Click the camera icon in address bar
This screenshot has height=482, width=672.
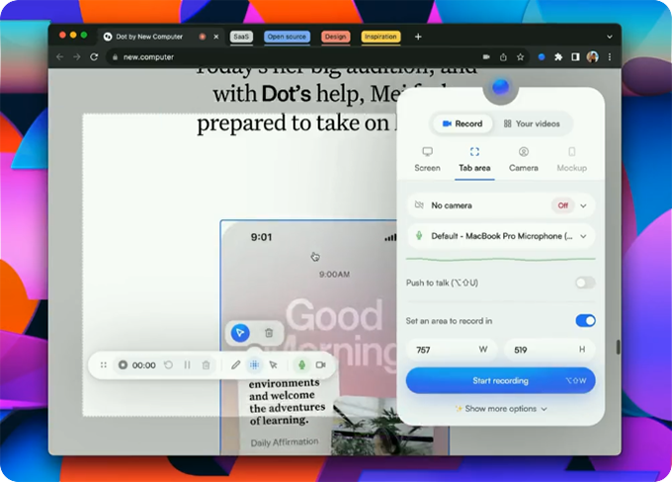pyautogui.click(x=486, y=57)
